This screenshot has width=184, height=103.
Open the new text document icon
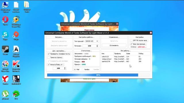(16, 7)
